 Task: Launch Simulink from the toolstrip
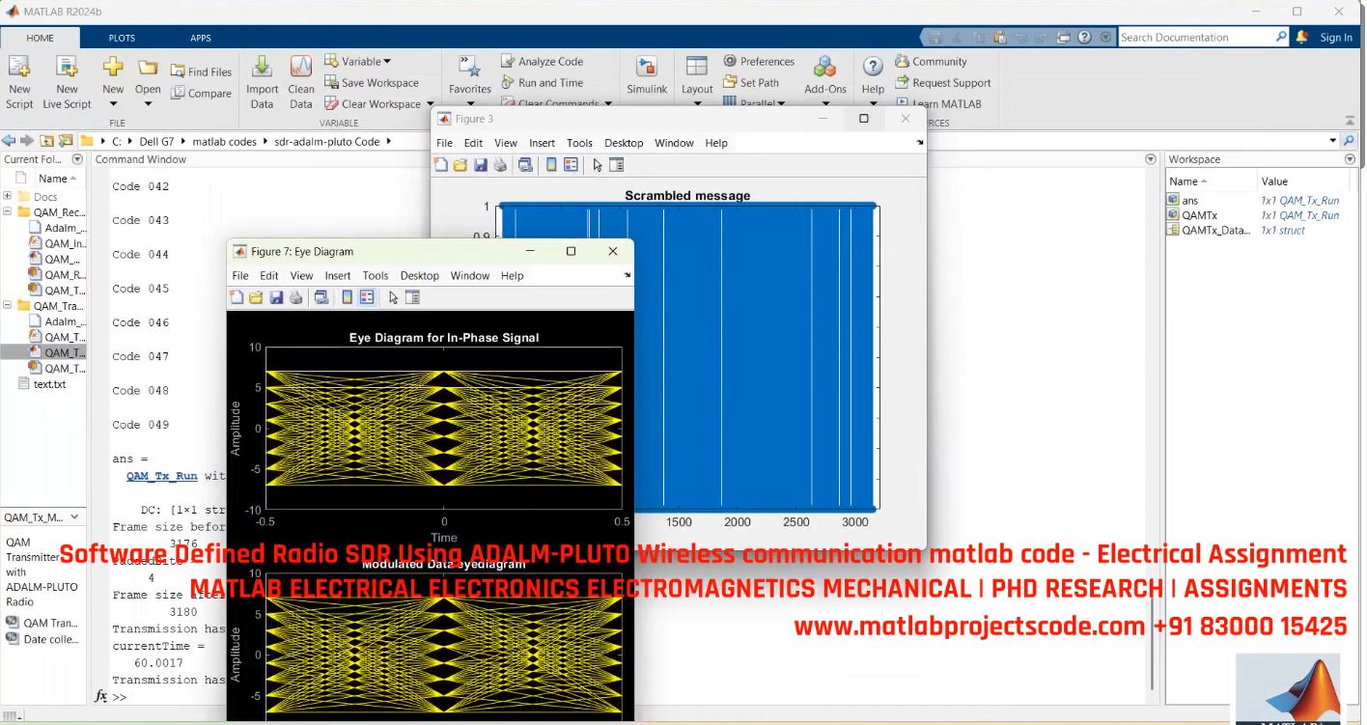(646, 73)
